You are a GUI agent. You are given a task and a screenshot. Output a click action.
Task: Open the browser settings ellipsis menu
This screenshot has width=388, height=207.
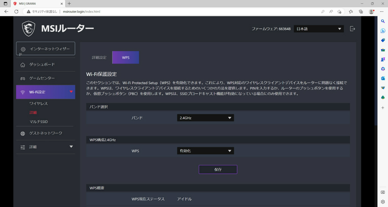[x=382, y=12]
